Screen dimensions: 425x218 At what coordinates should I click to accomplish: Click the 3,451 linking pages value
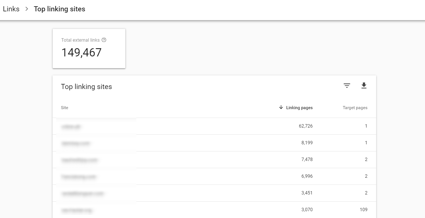coord(307,193)
